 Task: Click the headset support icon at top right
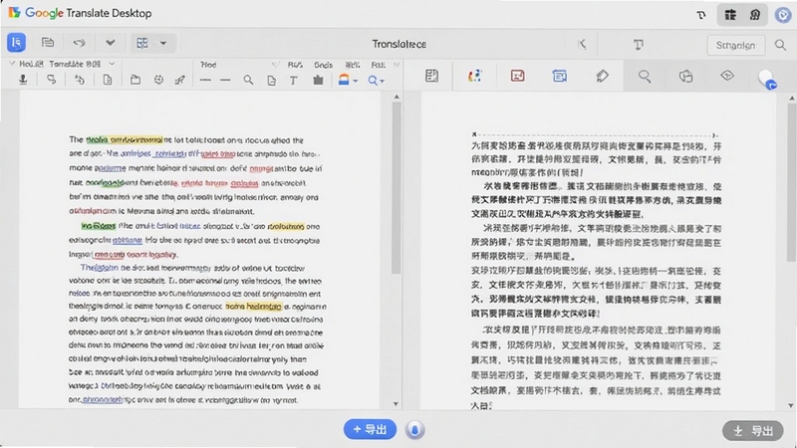tap(755, 15)
